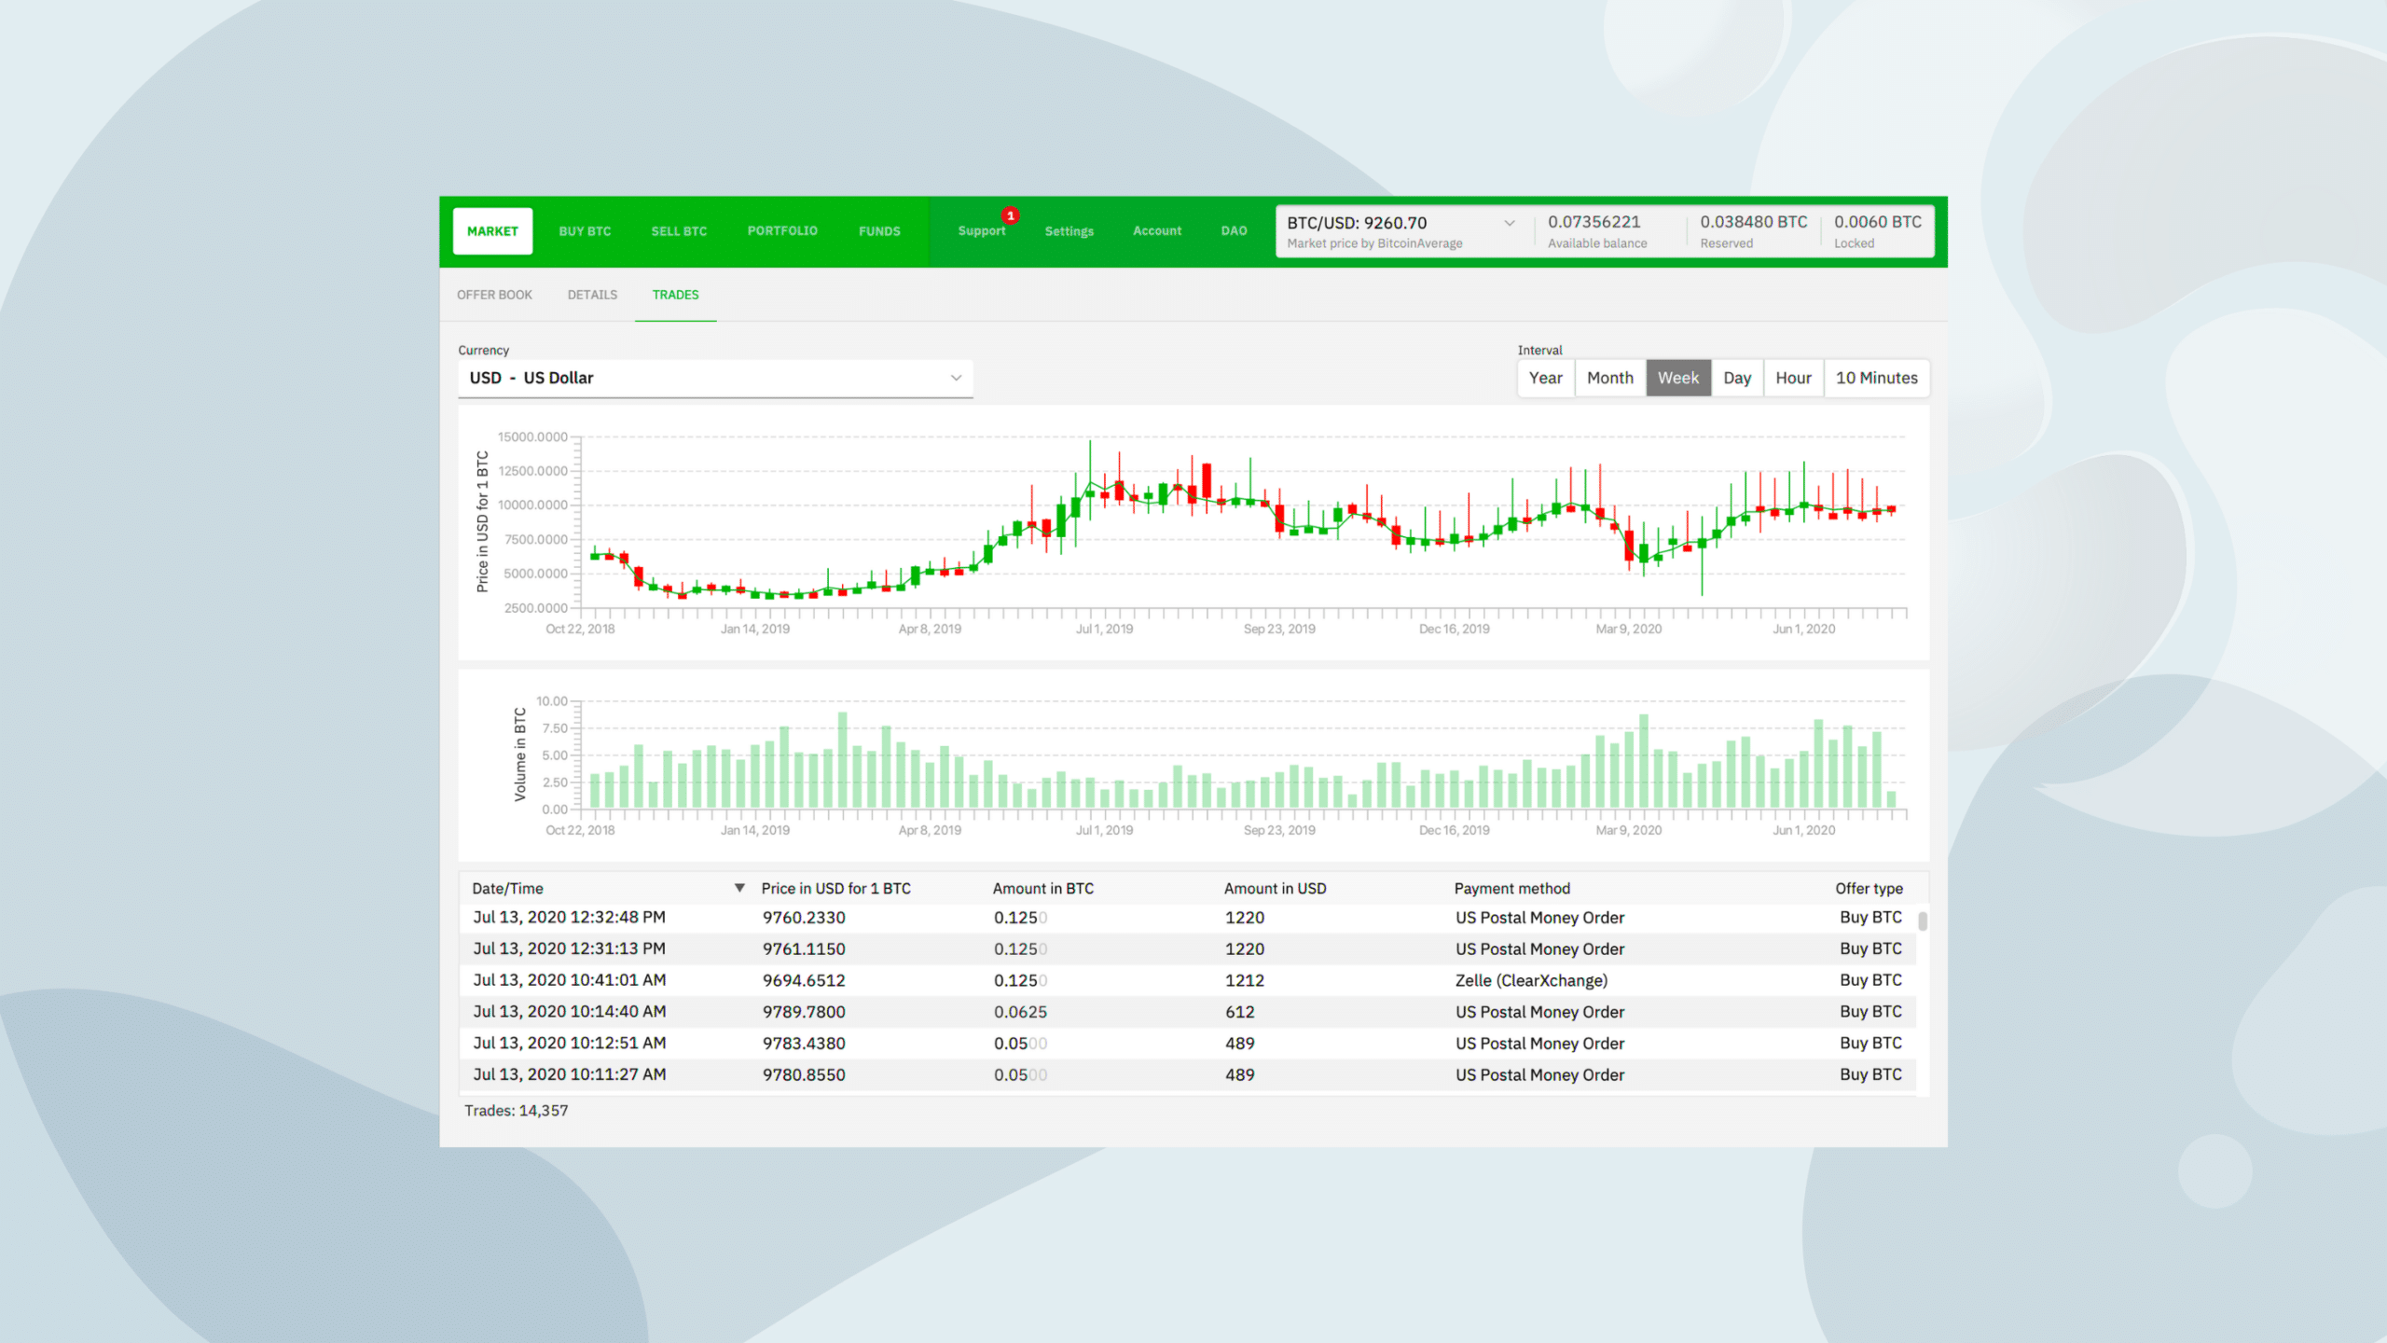Sort trades by Amount in USD column
The image size is (2387, 1343).
(1275, 889)
